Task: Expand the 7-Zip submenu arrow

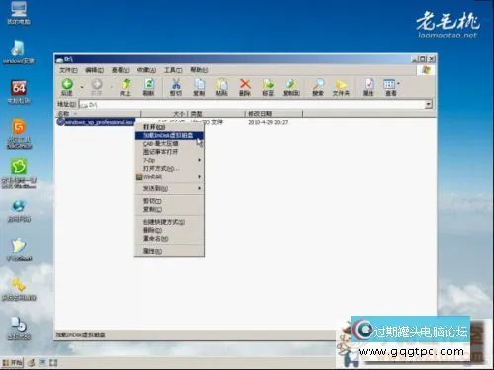Action: click(200, 160)
